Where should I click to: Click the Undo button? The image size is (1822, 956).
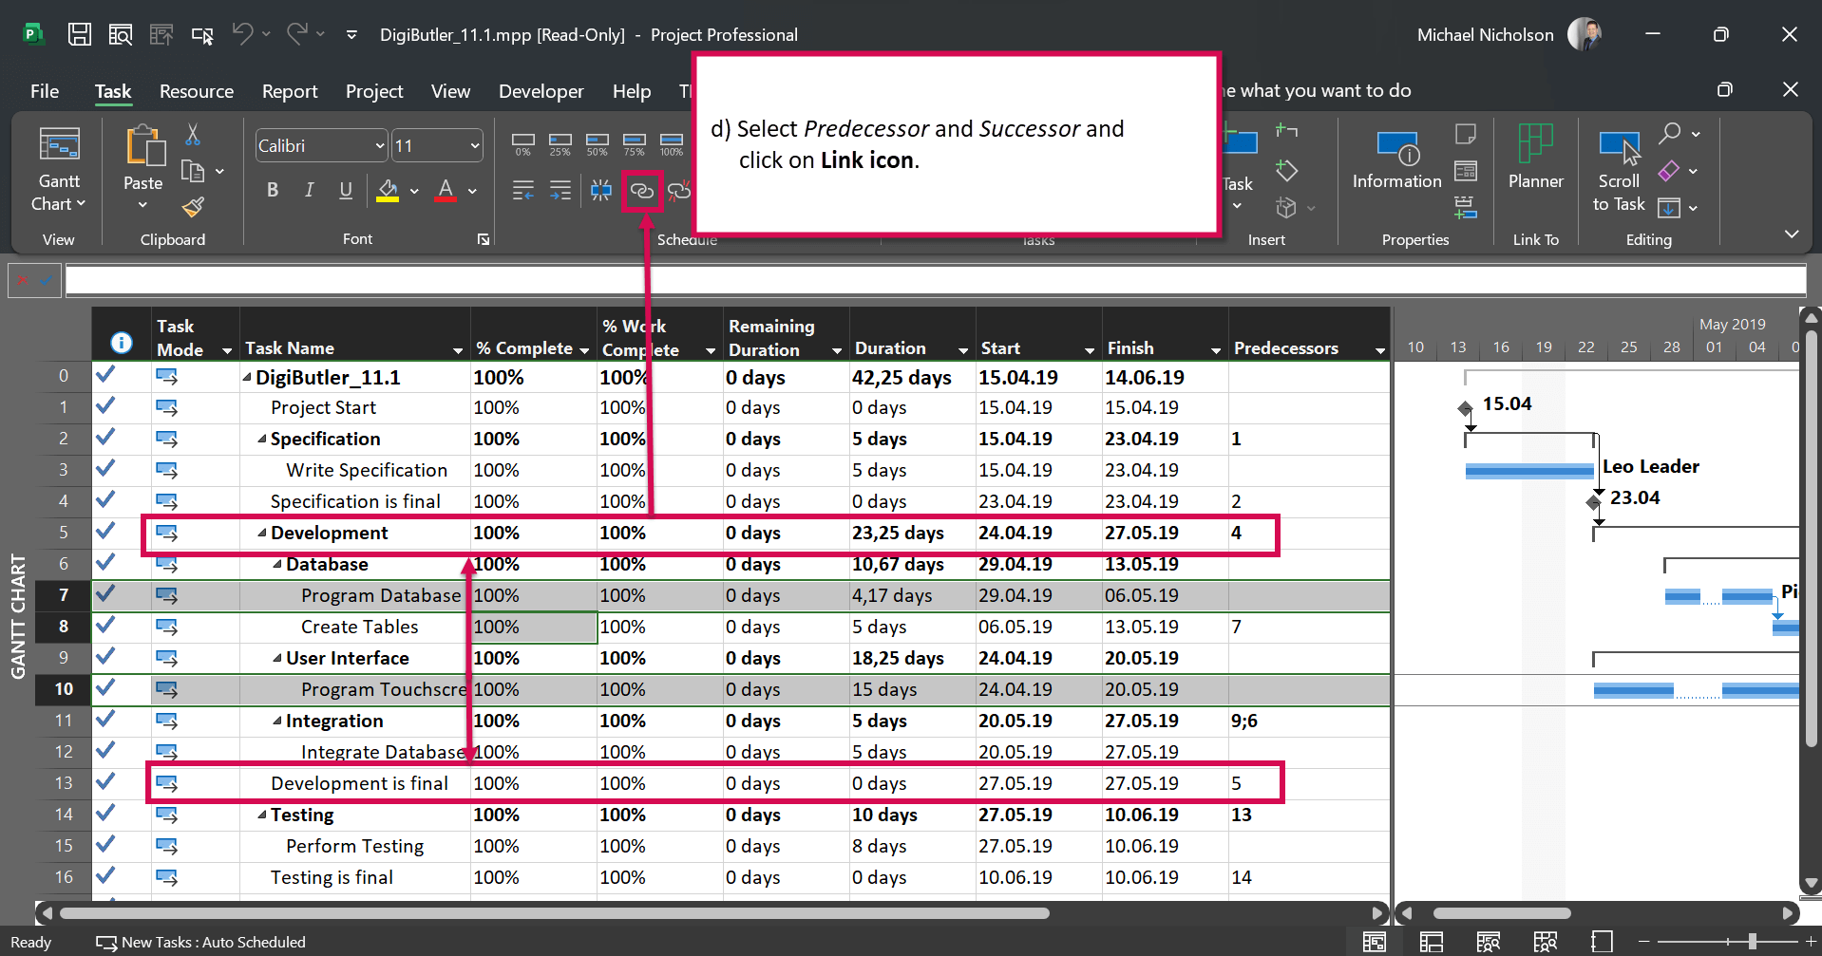coord(243,34)
